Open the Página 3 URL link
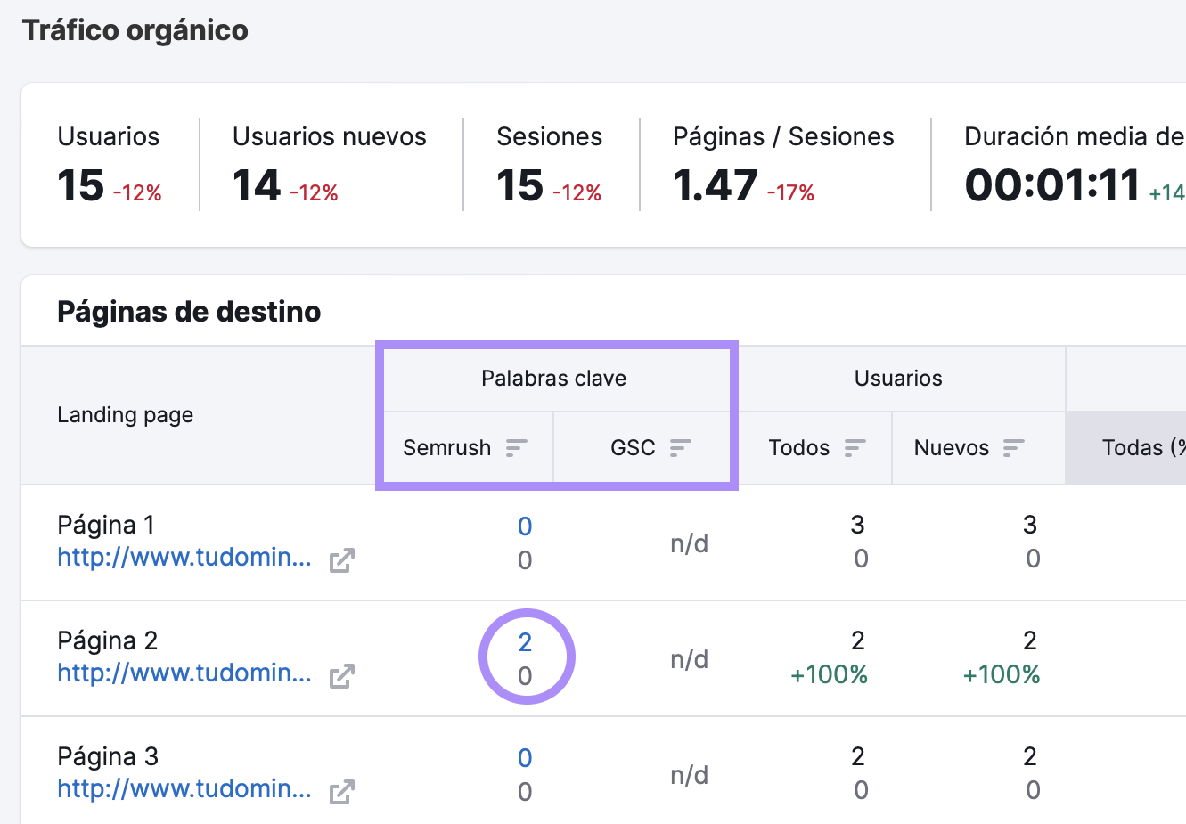This screenshot has height=824, width=1186. (x=184, y=789)
